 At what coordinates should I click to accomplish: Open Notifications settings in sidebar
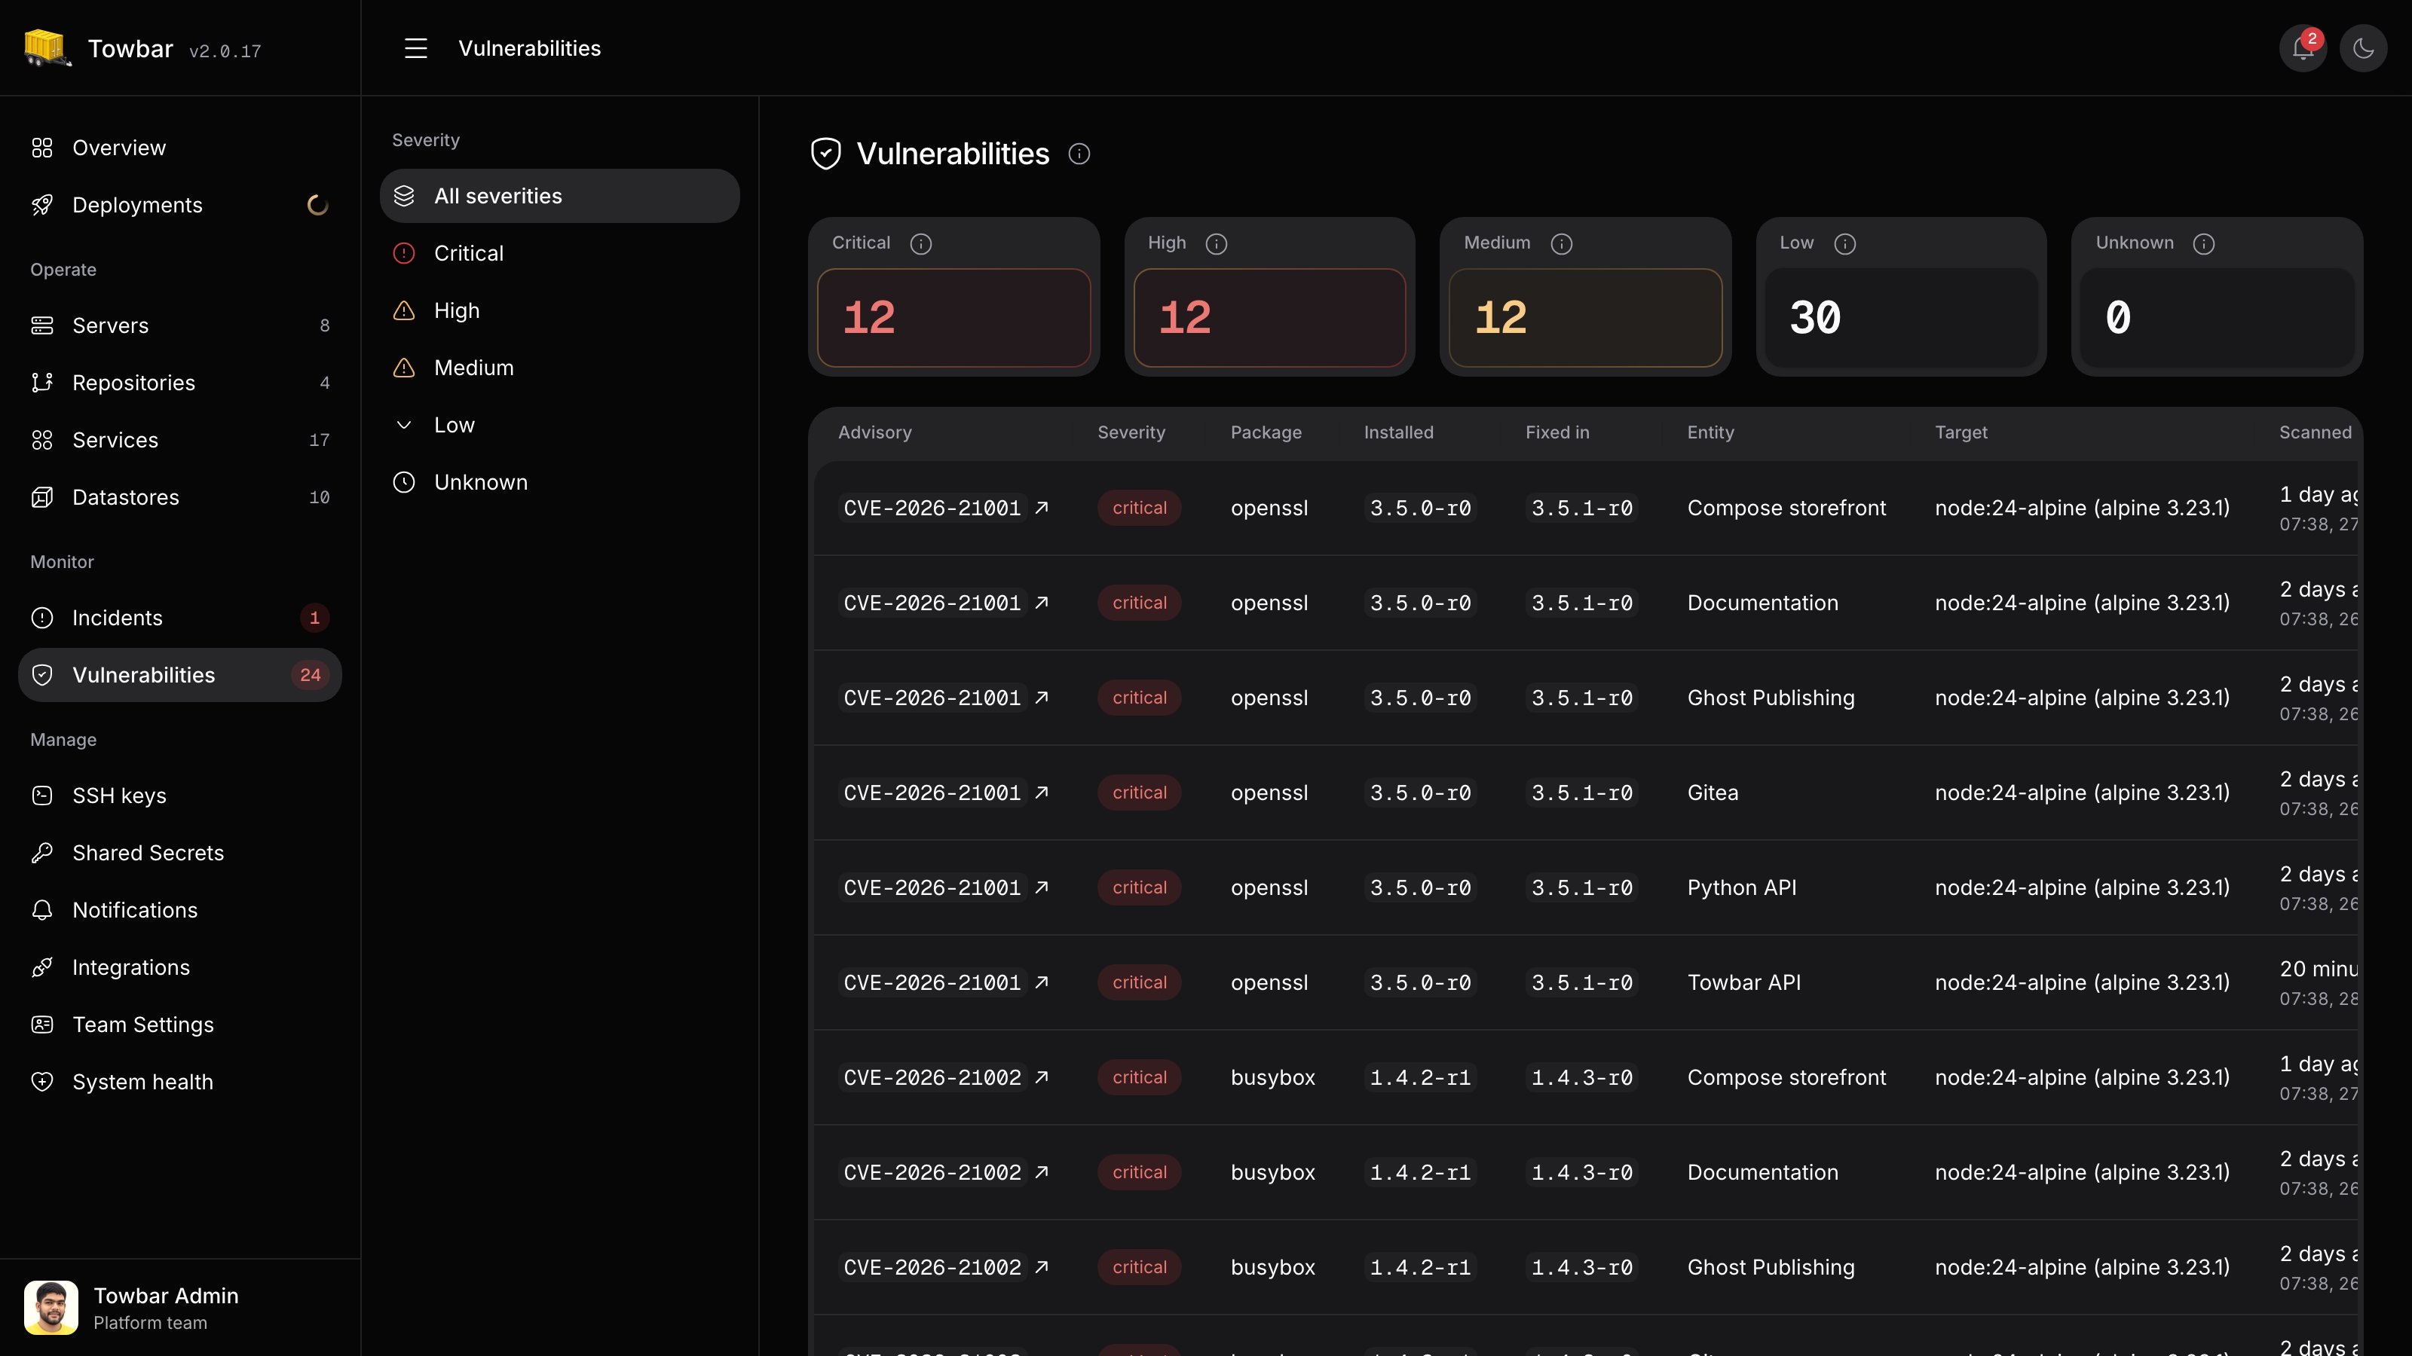click(180, 909)
